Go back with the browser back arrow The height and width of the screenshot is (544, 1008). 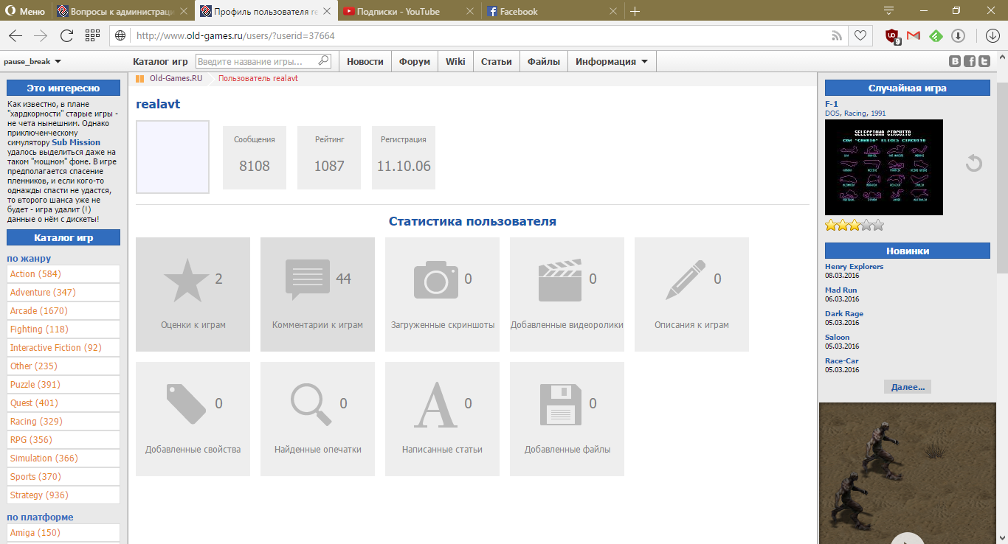pyautogui.click(x=15, y=35)
